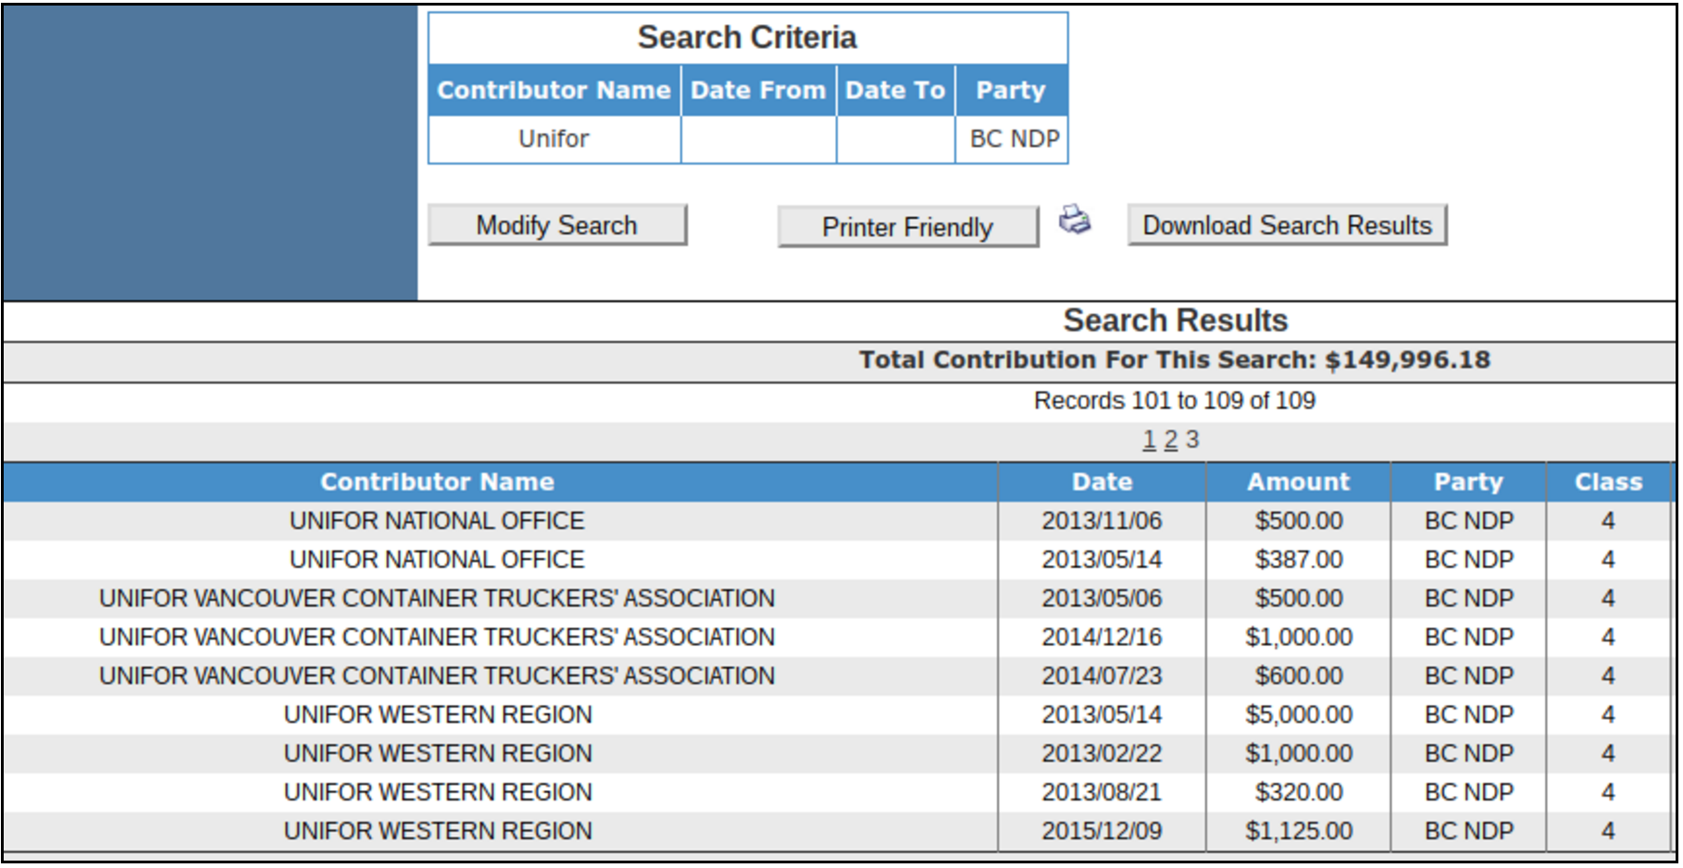The width and height of the screenshot is (1683, 868).
Task: Click UNIFOR WESTERN REGION dated 2013/02/22
Action: point(437,754)
